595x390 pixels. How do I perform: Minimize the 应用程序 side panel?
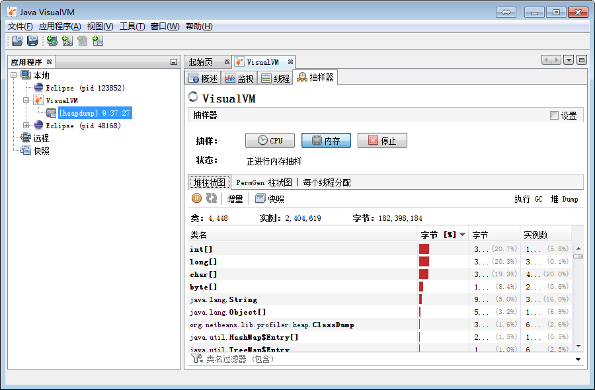174,62
